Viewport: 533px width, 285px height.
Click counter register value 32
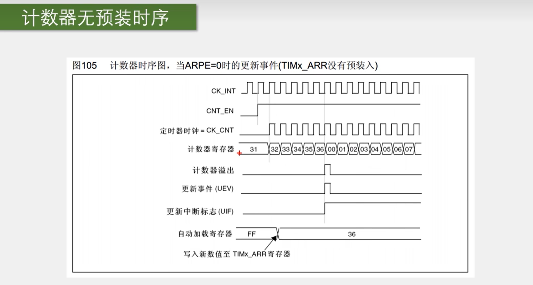pos(275,149)
